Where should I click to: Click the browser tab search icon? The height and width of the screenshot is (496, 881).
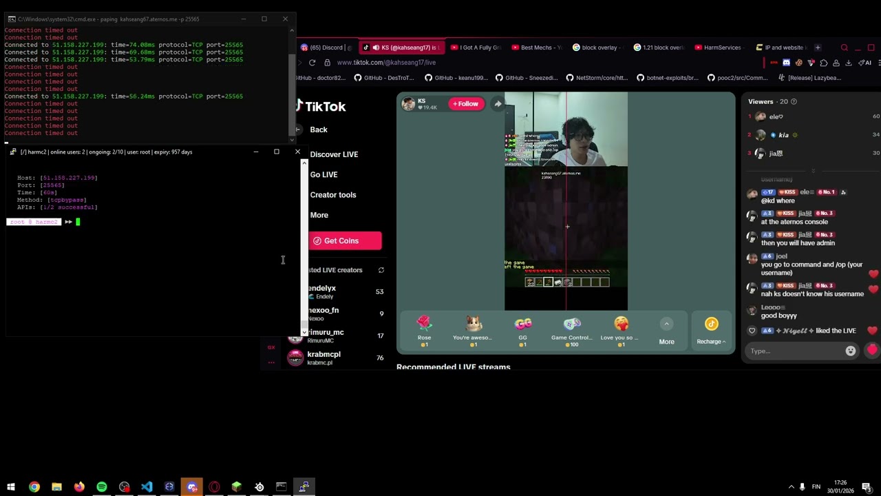coord(845,48)
